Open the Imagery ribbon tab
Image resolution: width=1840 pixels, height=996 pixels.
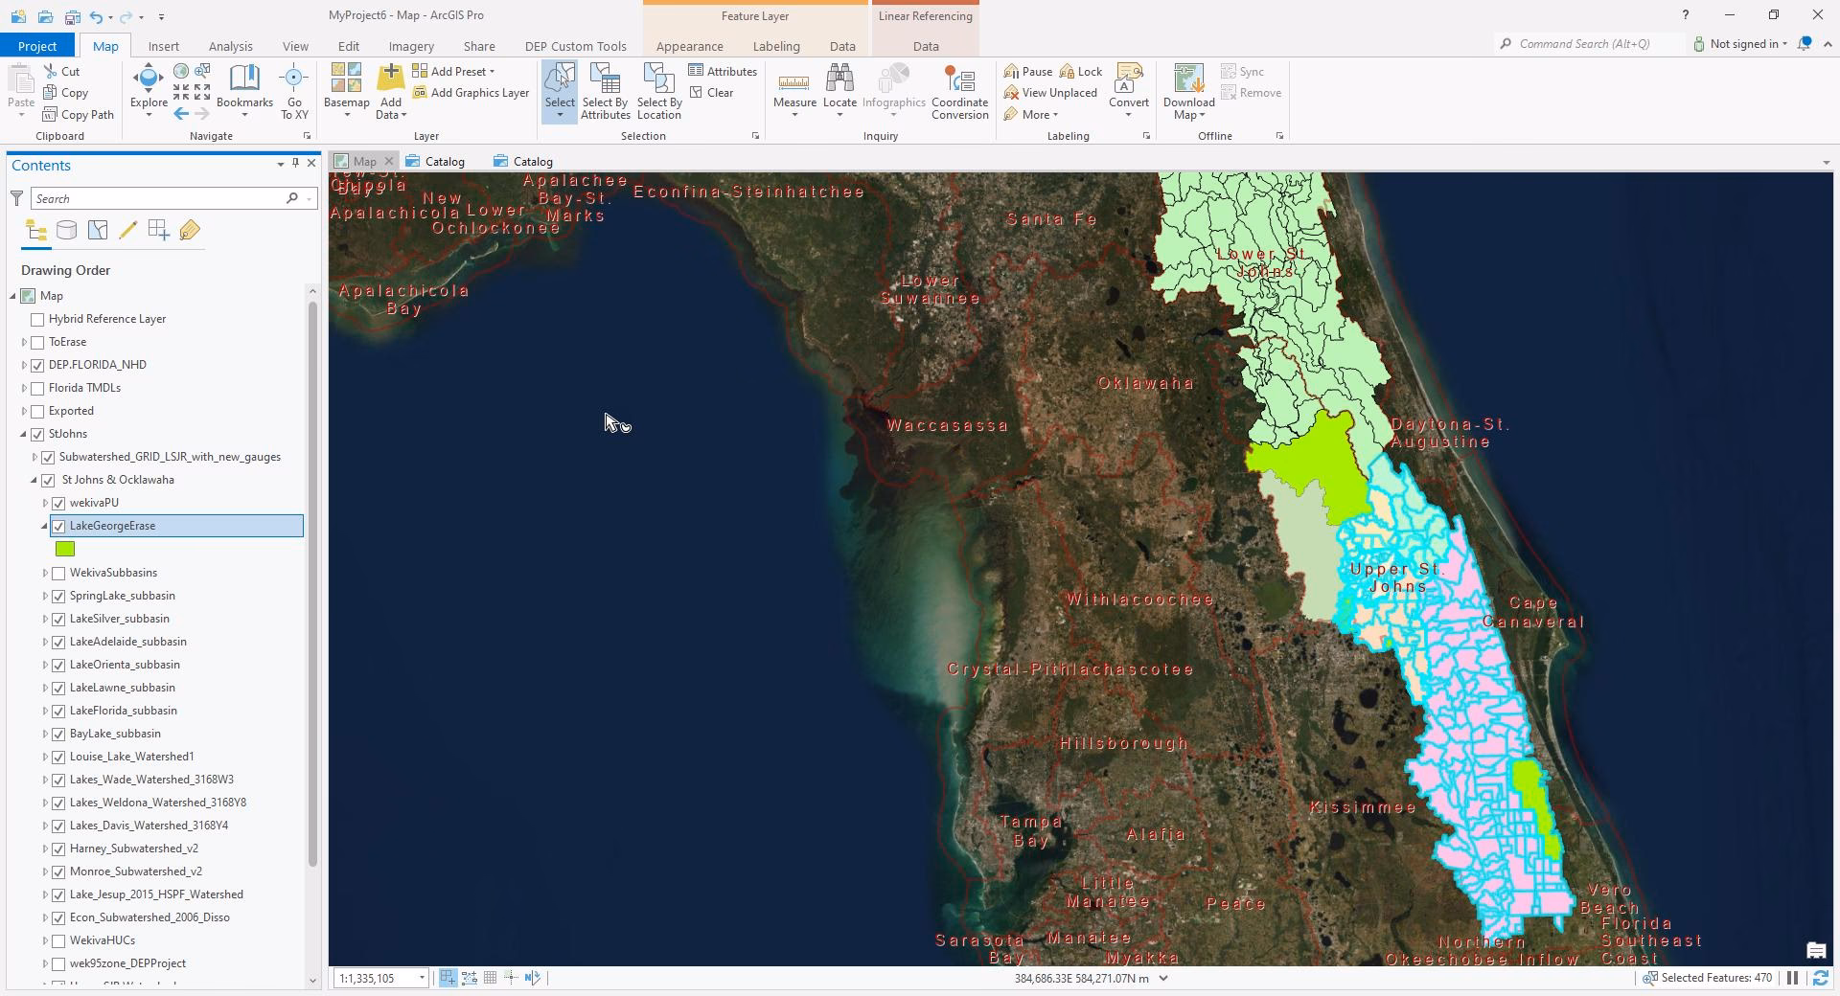pyautogui.click(x=410, y=45)
